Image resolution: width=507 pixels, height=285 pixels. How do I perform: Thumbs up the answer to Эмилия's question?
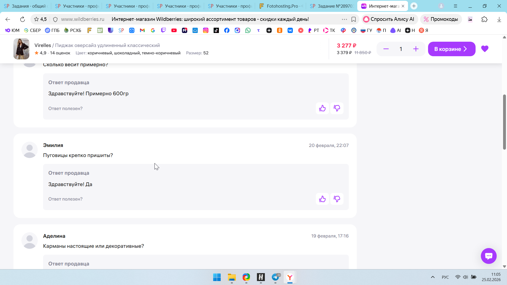[x=322, y=199]
